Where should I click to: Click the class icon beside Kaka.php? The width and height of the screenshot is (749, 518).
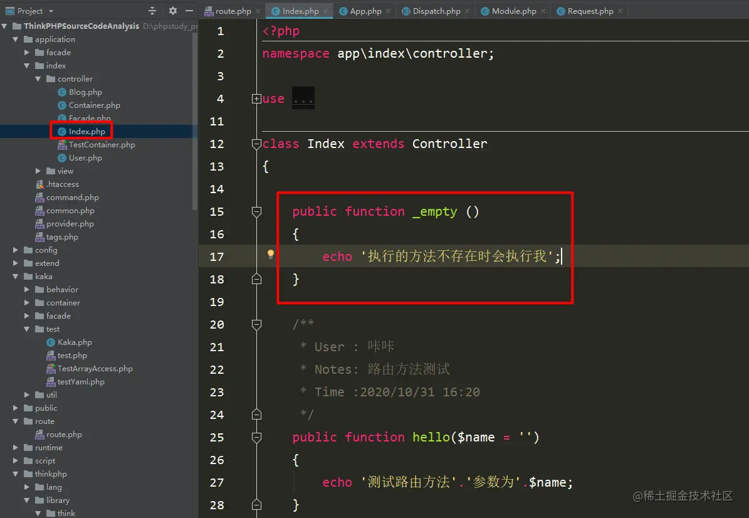(50, 342)
